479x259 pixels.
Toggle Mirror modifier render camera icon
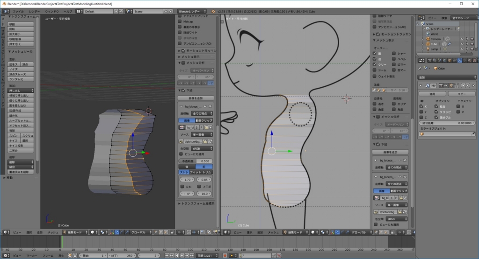441,85
